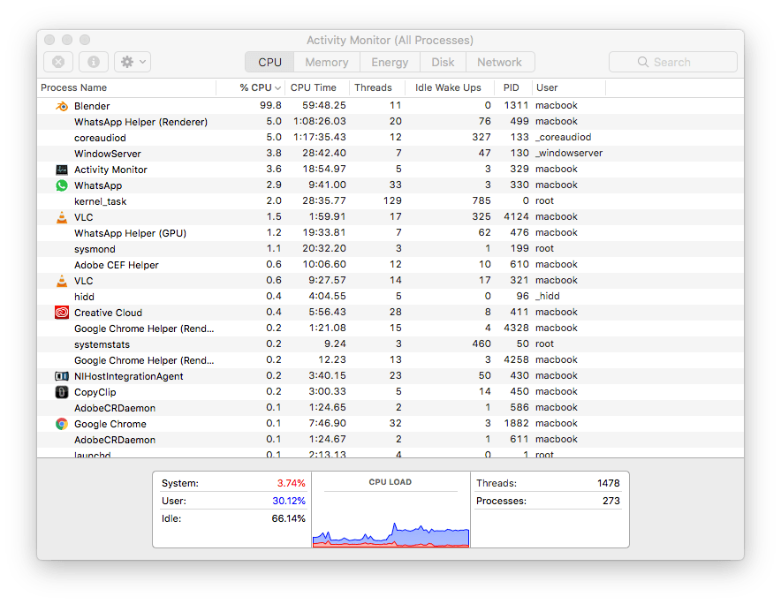The height and width of the screenshot is (604, 781).
Task: Sort by Idle Wake Ups column
Action: pos(450,87)
